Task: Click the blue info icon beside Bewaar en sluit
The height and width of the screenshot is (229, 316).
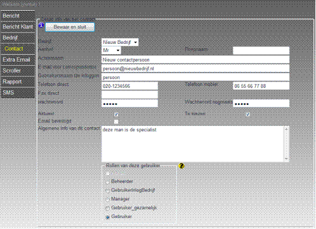Action: pyautogui.click(x=41, y=25)
